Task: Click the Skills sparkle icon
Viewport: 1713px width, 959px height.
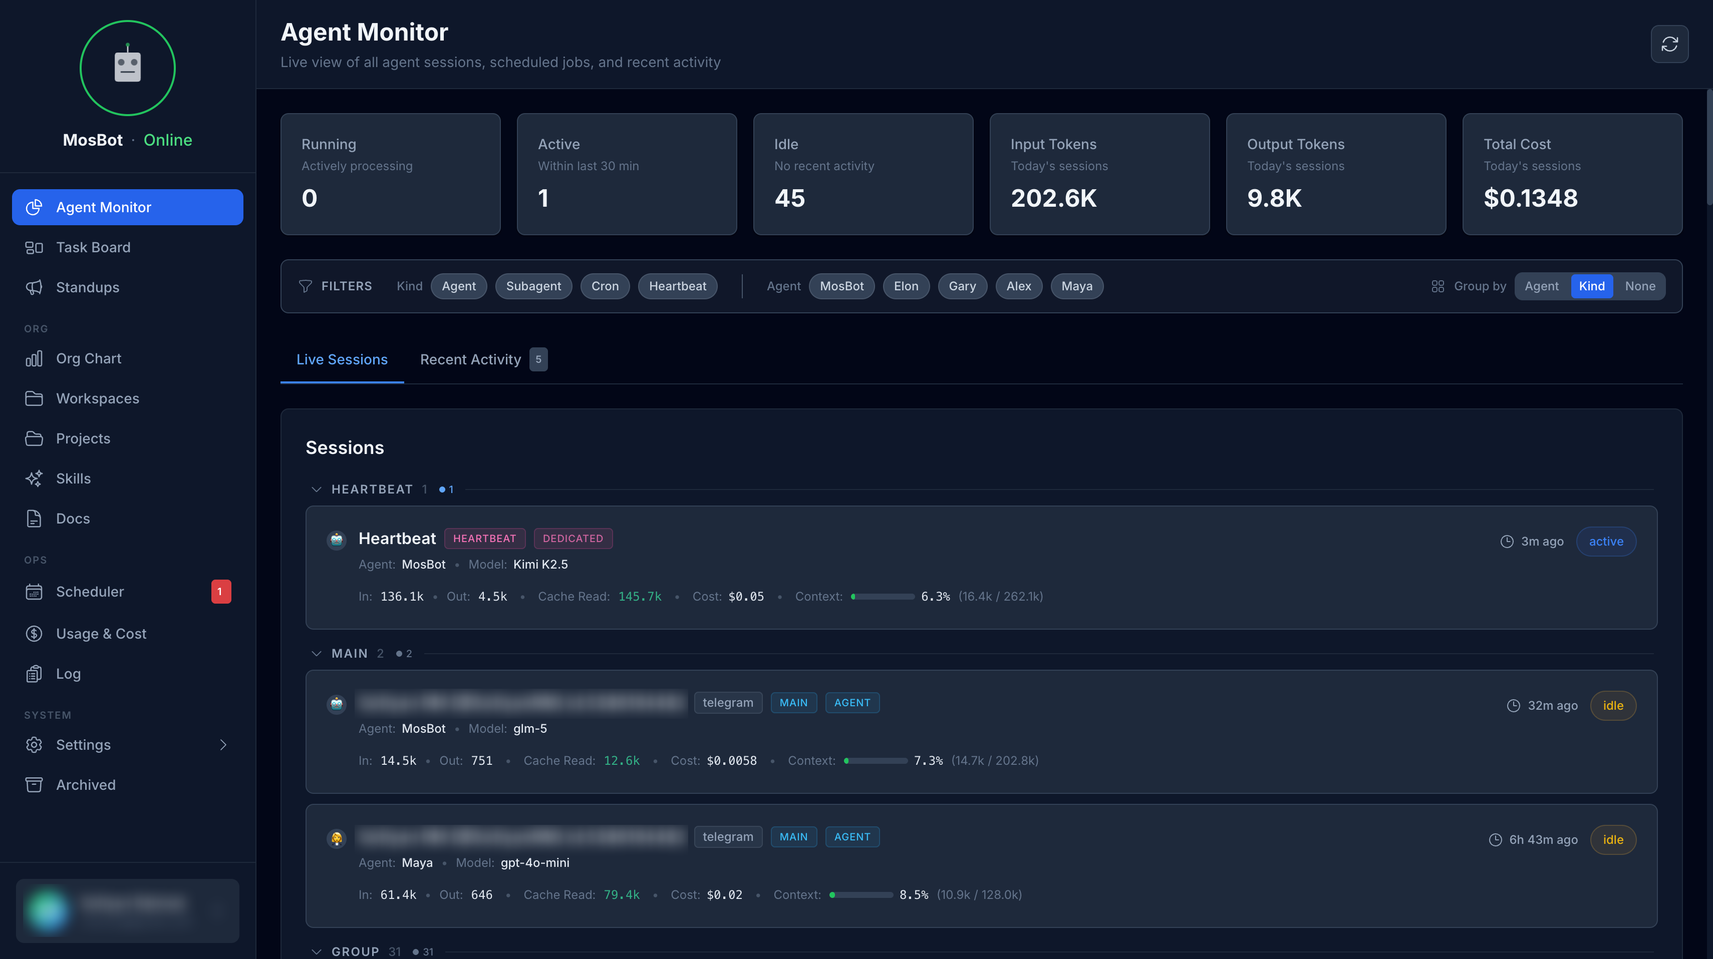Action: (x=35, y=478)
